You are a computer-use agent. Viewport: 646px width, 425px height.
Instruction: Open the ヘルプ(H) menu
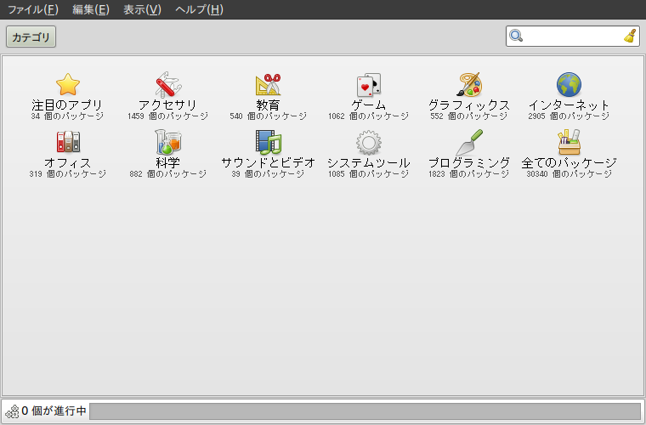200,9
